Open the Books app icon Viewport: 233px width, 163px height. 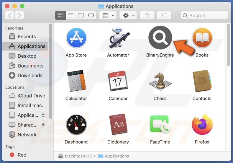[x=202, y=38]
